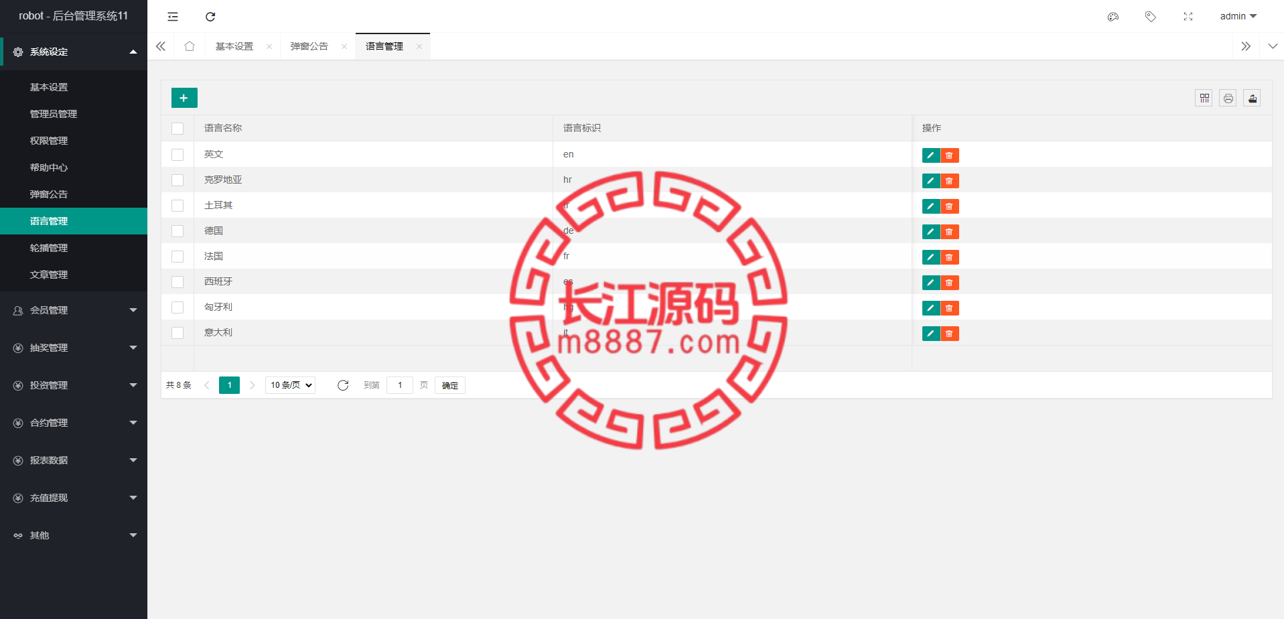Click the tag note icon in header
This screenshot has width=1284, height=619.
click(1151, 17)
